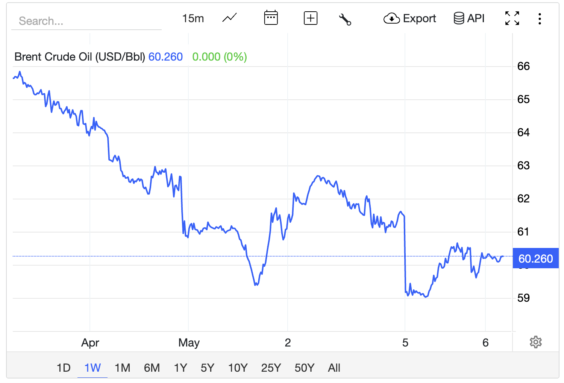Image resolution: width=564 pixels, height=383 pixels.
Task: Open the calendar date range picker
Action: pyautogui.click(x=271, y=18)
